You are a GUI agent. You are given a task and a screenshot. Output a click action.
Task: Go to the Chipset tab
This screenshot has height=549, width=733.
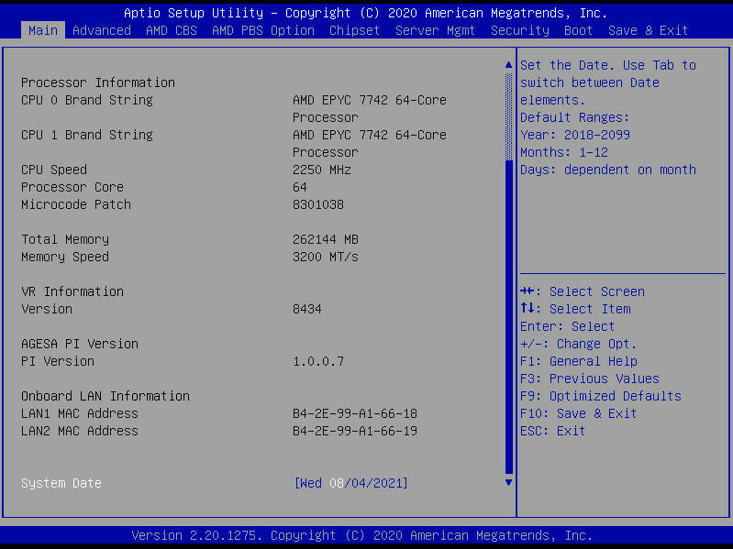pyautogui.click(x=354, y=30)
